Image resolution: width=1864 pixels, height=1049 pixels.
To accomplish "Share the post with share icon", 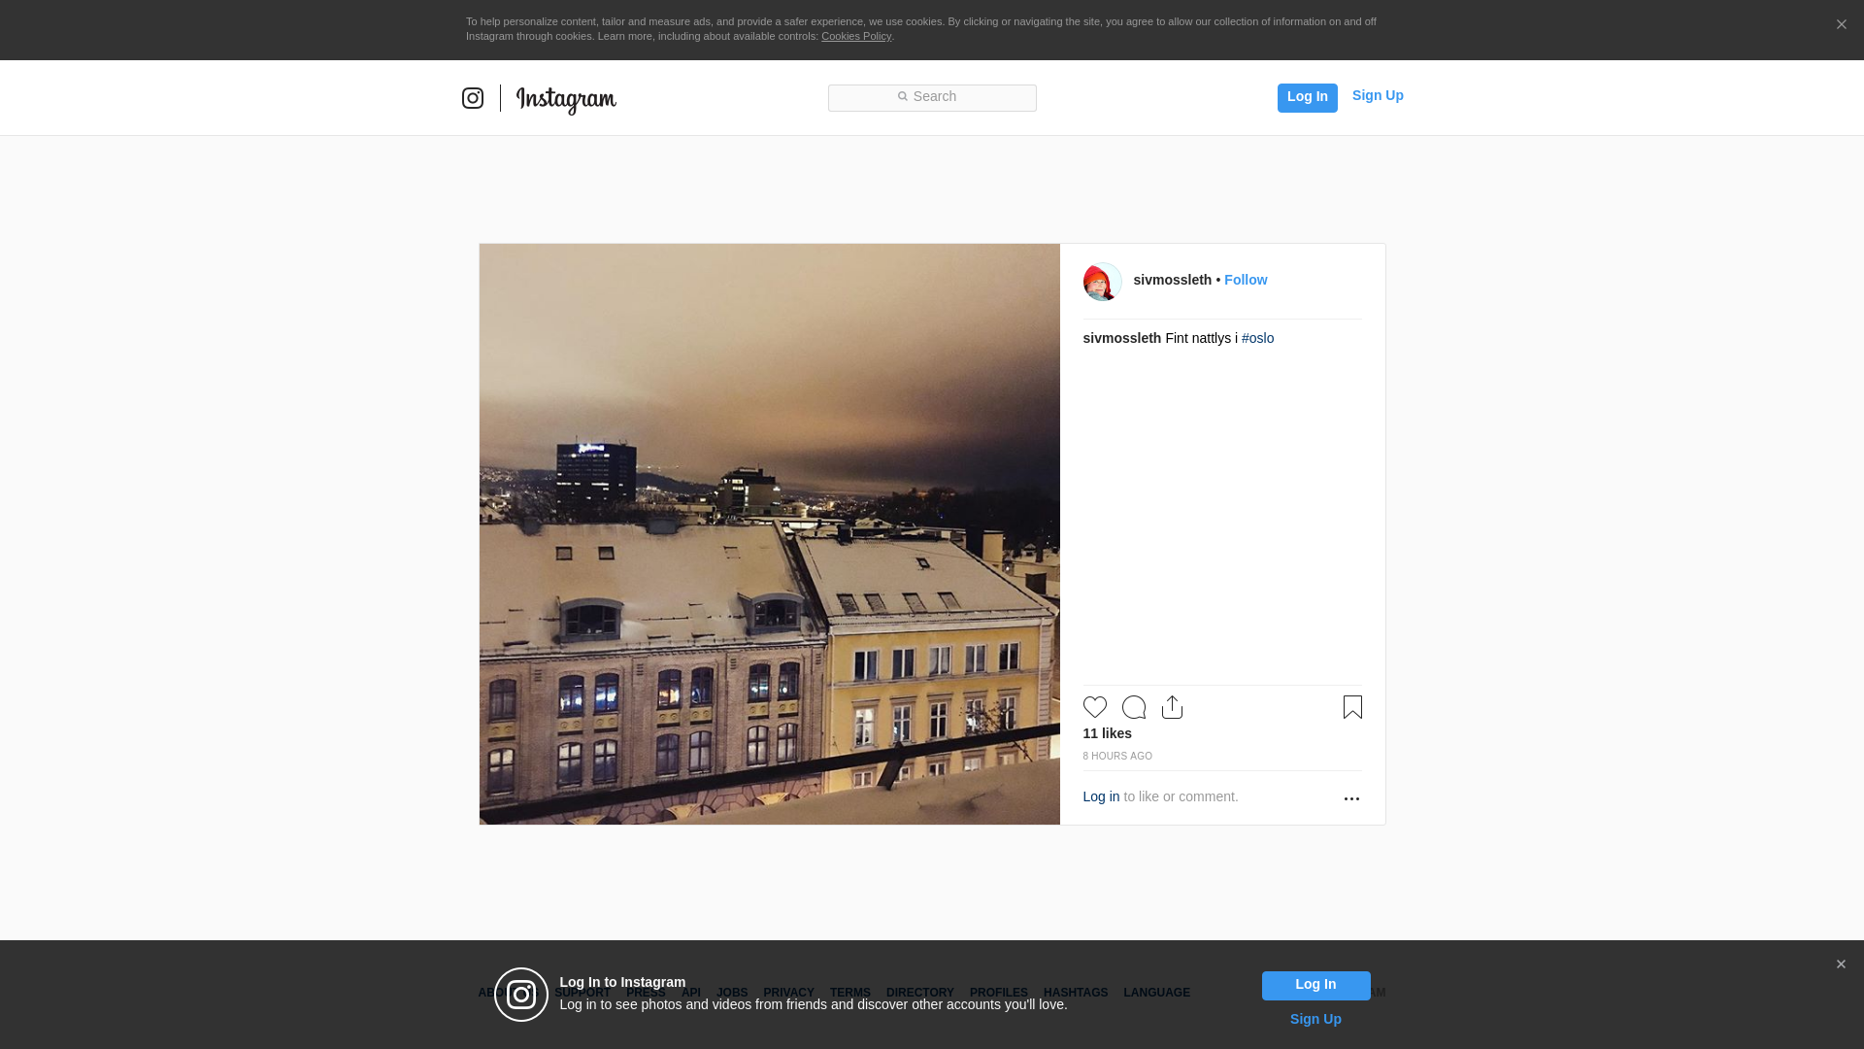I will (x=1172, y=707).
